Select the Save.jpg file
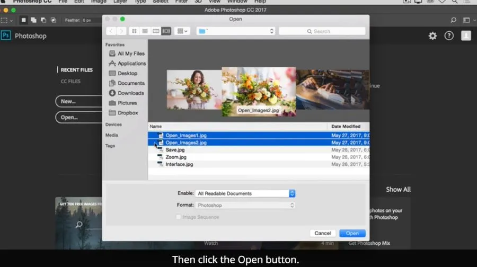477x267 pixels. pyautogui.click(x=175, y=150)
